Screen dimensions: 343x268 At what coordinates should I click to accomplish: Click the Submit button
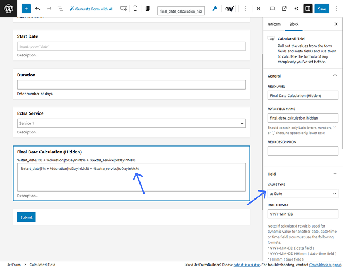point(26,217)
